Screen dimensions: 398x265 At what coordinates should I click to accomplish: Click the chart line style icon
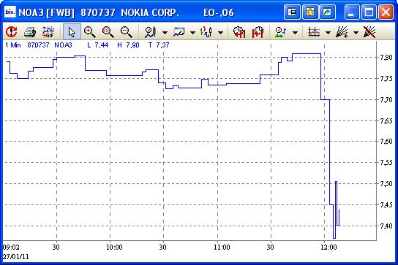[x=179, y=32]
